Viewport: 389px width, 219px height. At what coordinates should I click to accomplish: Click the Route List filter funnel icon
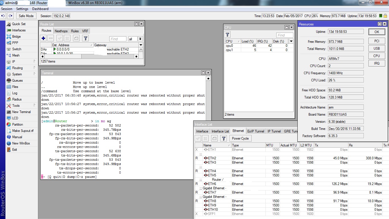pyautogui.click(x=85, y=38)
